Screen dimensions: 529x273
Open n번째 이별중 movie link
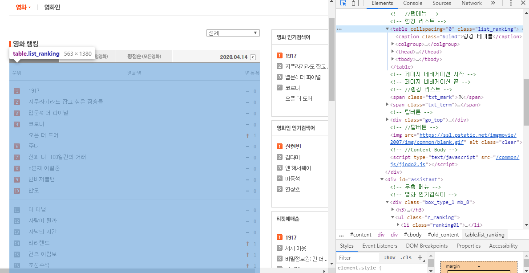44,168
